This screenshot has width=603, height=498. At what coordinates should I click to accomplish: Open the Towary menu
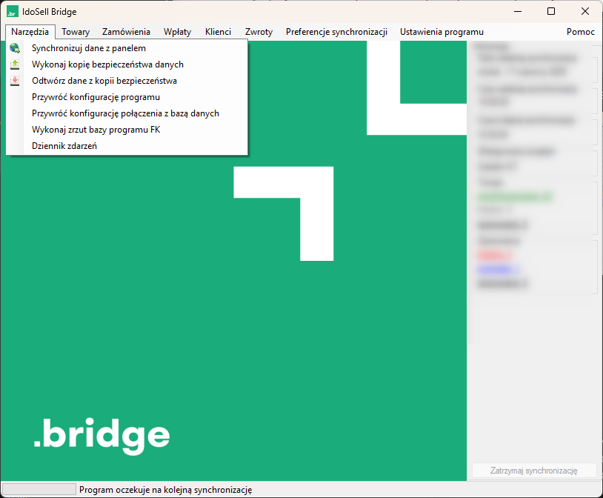(x=76, y=32)
